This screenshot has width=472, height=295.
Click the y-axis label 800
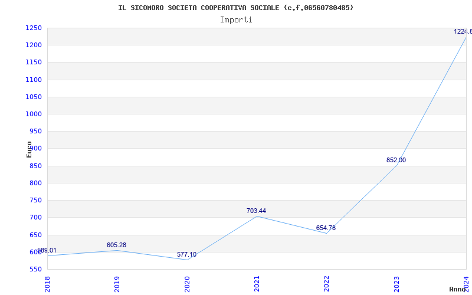(x=35, y=183)
